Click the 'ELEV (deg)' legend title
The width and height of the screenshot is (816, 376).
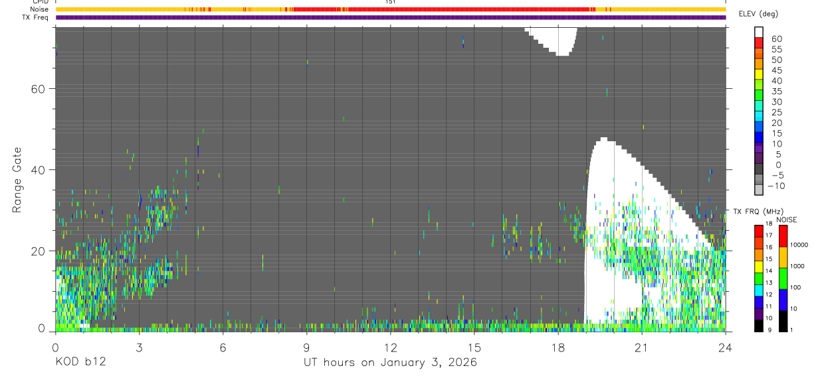pos(758,13)
